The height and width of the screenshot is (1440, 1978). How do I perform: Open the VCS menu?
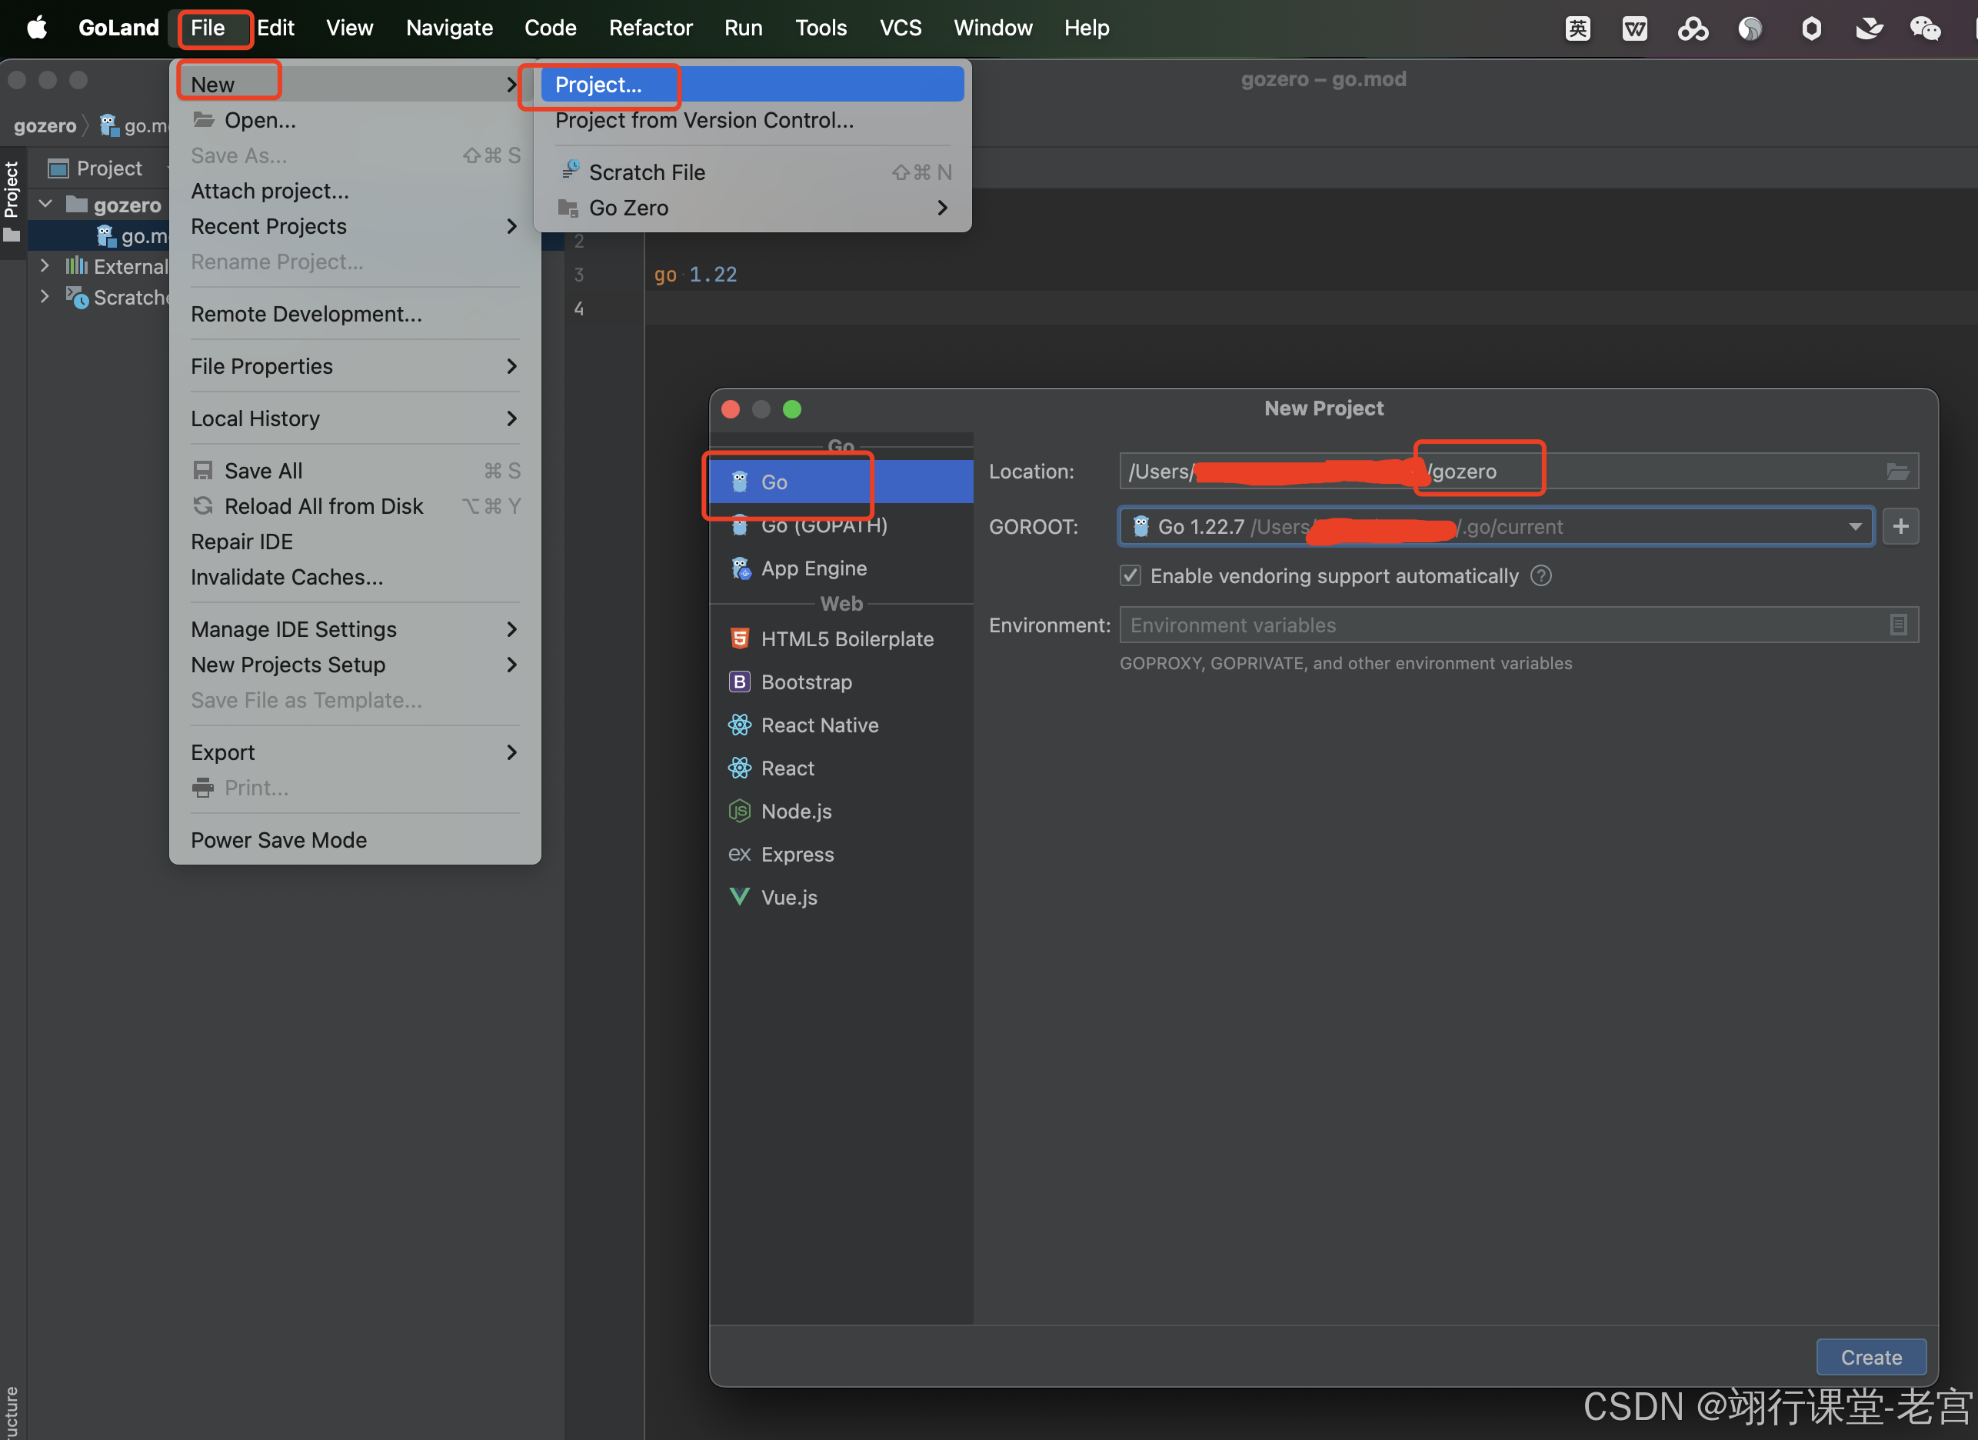[901, 28]
